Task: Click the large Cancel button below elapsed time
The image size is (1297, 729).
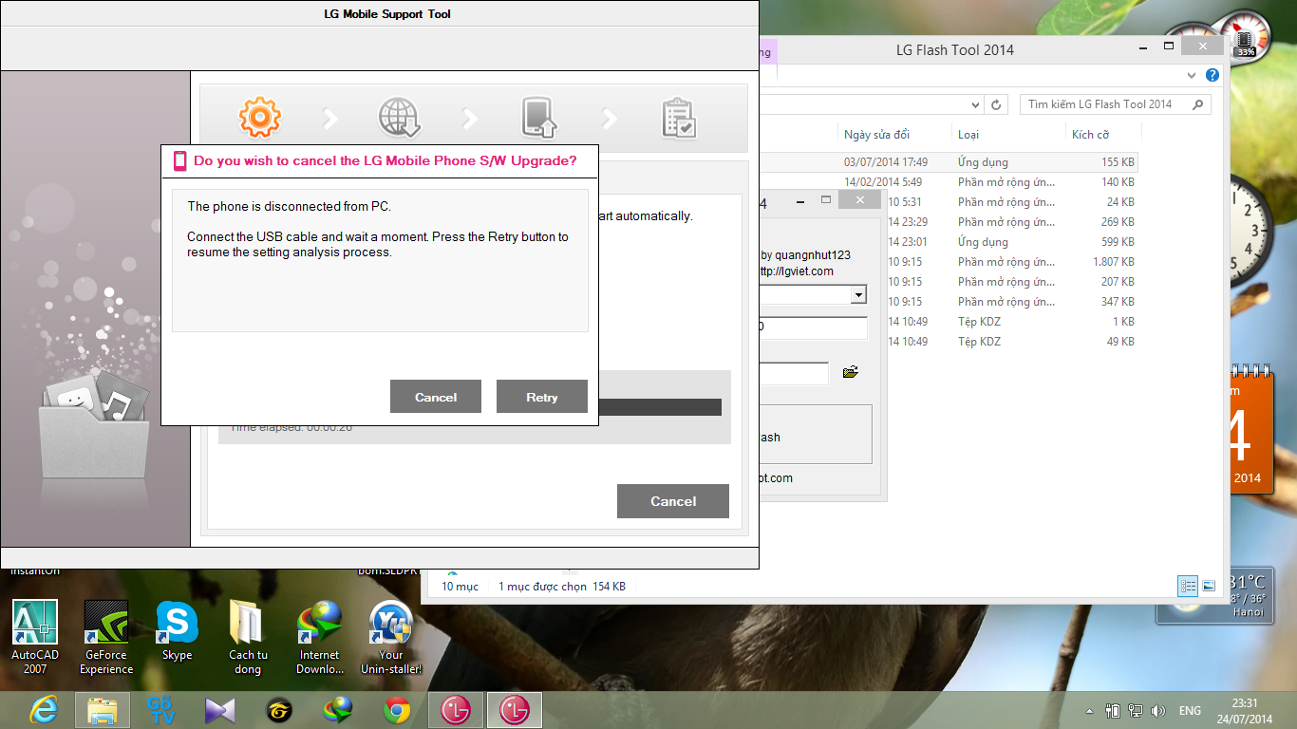Action: (x=673, y=501)
